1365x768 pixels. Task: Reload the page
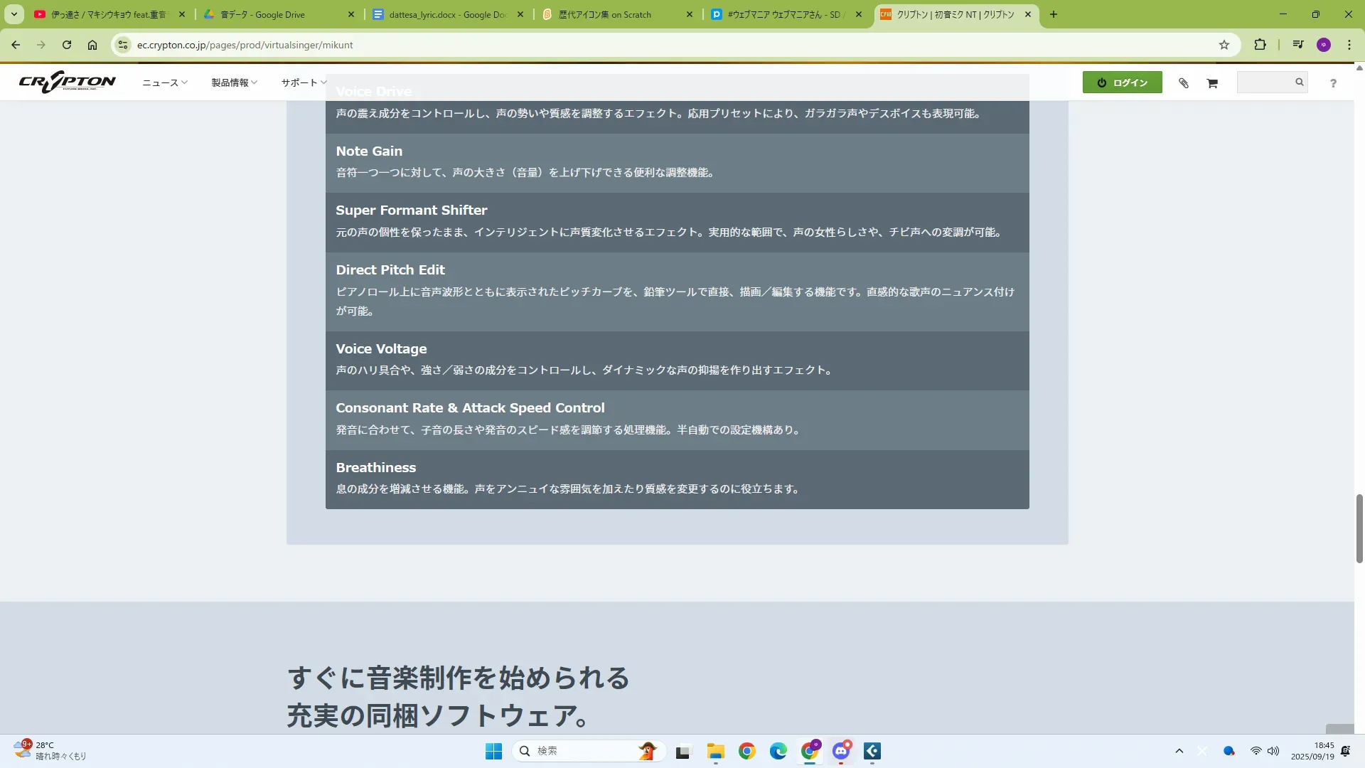[67, 45]
